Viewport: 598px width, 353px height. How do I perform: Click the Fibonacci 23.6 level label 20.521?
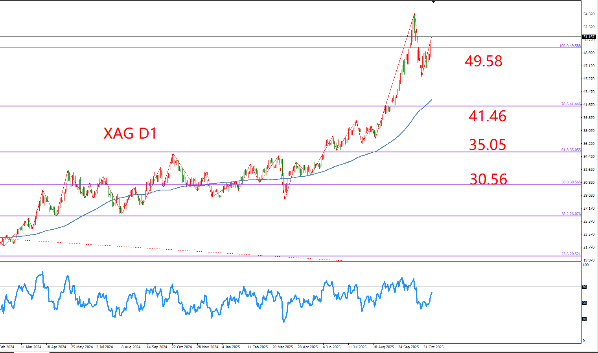[x=570, y=254]
